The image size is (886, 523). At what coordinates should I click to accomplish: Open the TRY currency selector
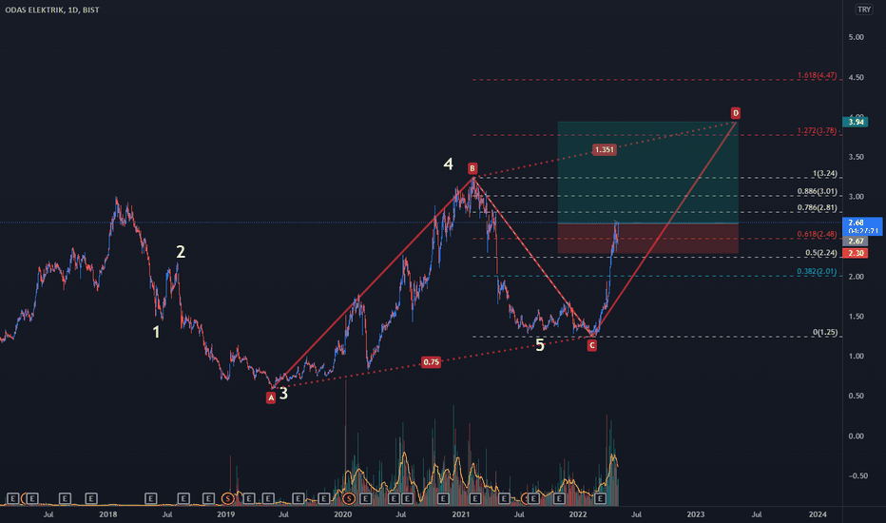864,10
